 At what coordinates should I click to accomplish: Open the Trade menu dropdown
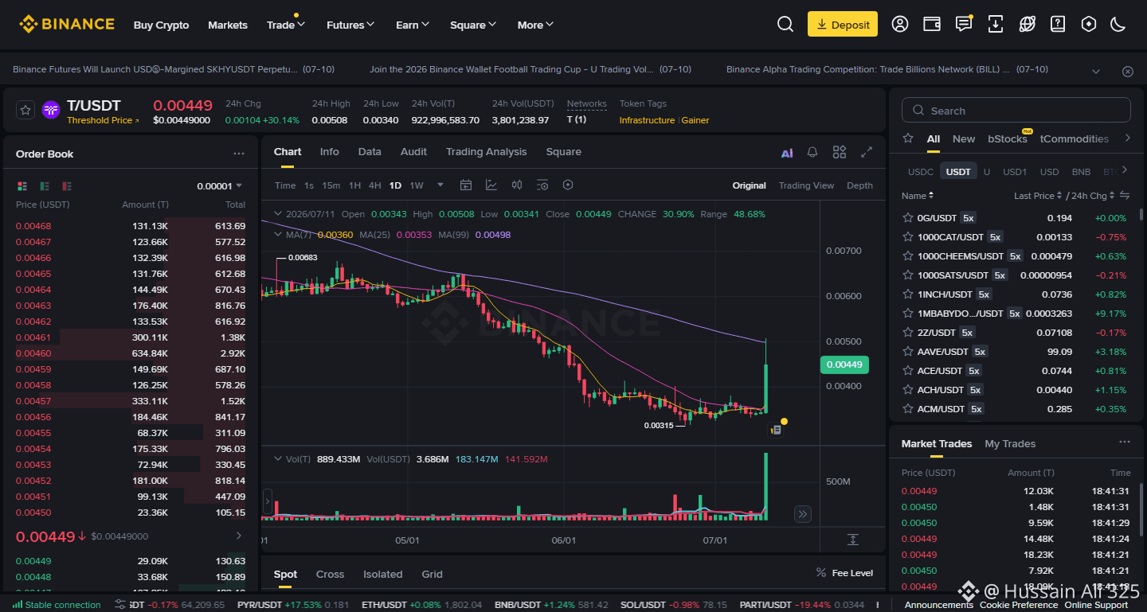286,25
